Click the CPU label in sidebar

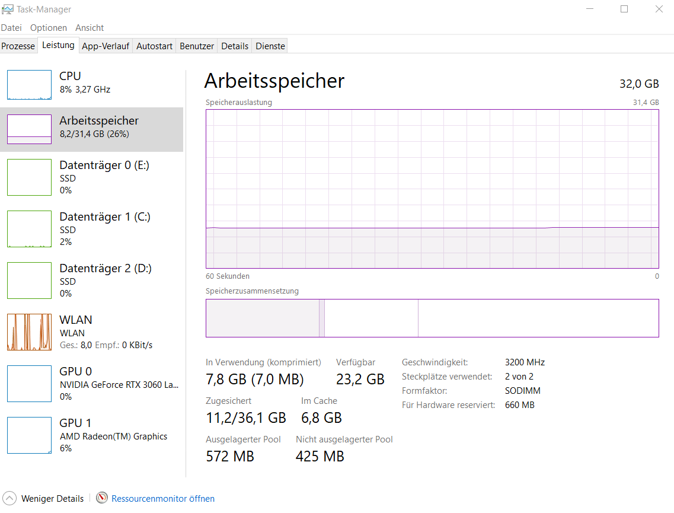point(70,76)
